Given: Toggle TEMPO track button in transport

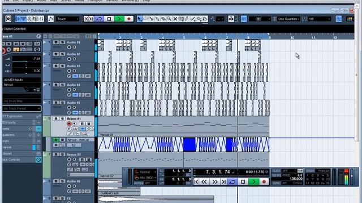Looking at the screenshot, I should (276, 175).
